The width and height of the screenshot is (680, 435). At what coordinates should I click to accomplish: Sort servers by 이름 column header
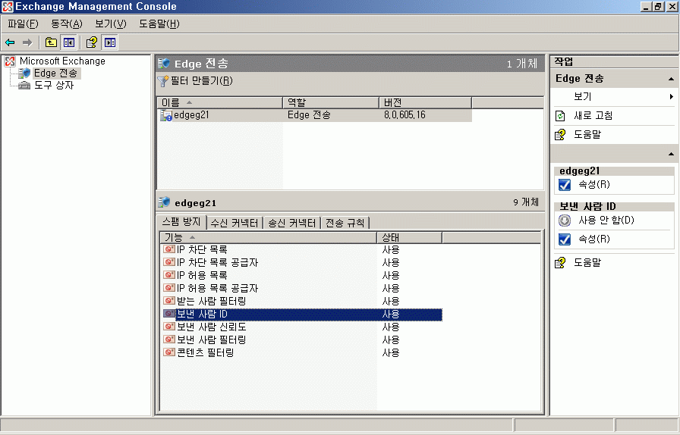coord(219,102)
